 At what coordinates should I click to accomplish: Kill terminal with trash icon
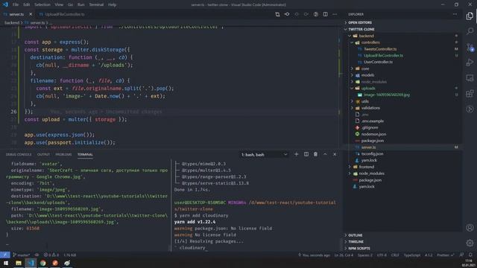point(315,154)
